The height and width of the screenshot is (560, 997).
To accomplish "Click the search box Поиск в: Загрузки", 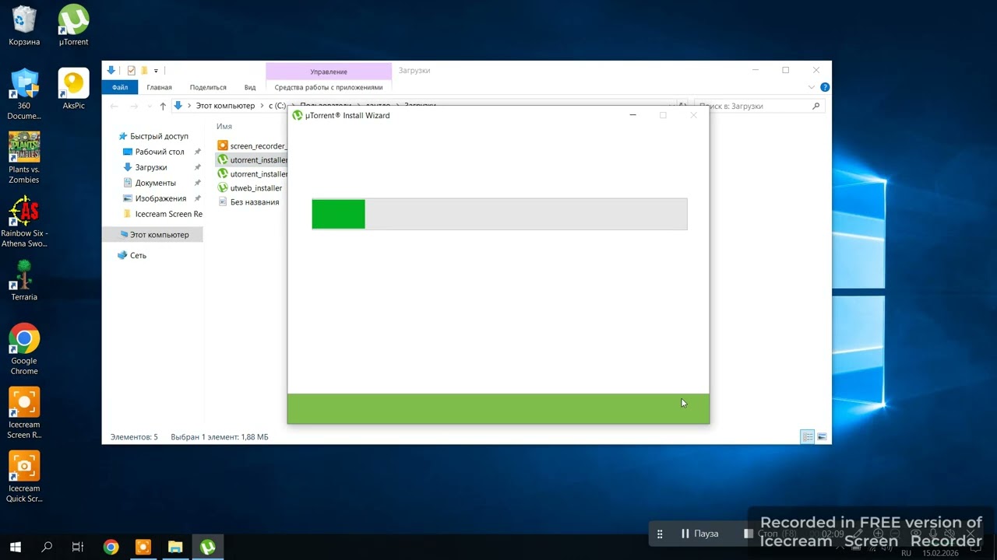I will [759, 106].
